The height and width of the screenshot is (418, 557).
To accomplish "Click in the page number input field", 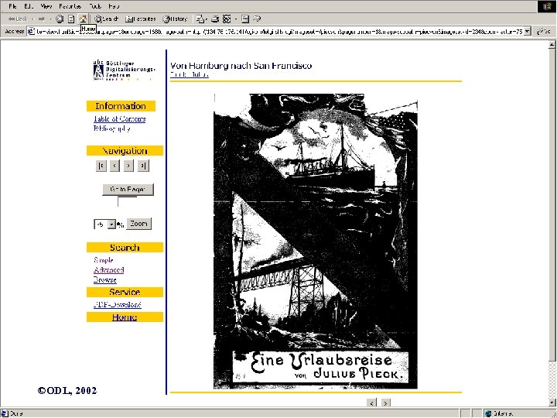I will click(x=127, y=201).
